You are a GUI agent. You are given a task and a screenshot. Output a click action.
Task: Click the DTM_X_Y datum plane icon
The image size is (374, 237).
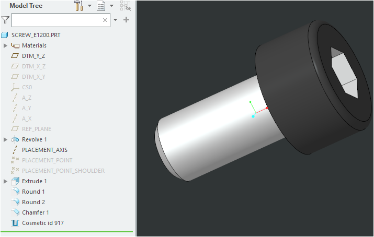(15, 77)
